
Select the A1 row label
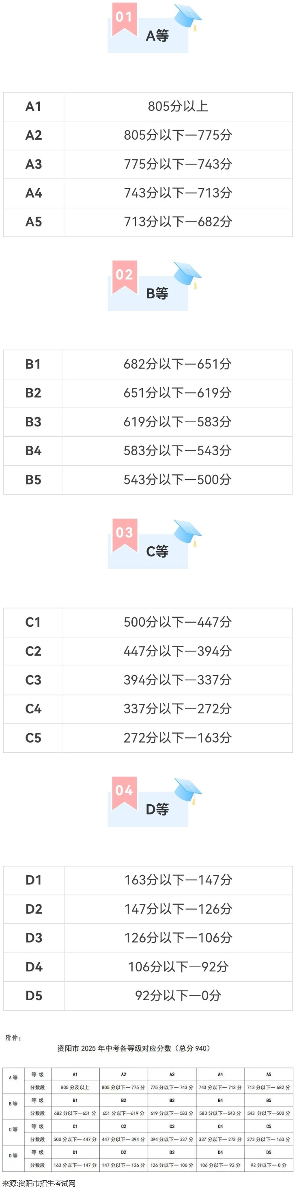click(x=34, y=106)
